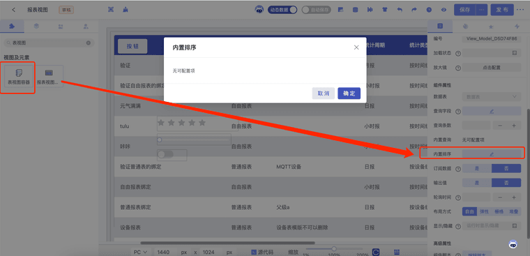Set 订阅数据 to 否

pos(506,168)
